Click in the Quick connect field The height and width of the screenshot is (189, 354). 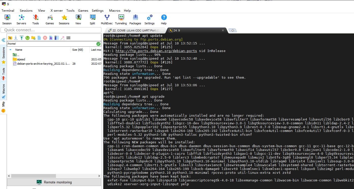(51, 30)
